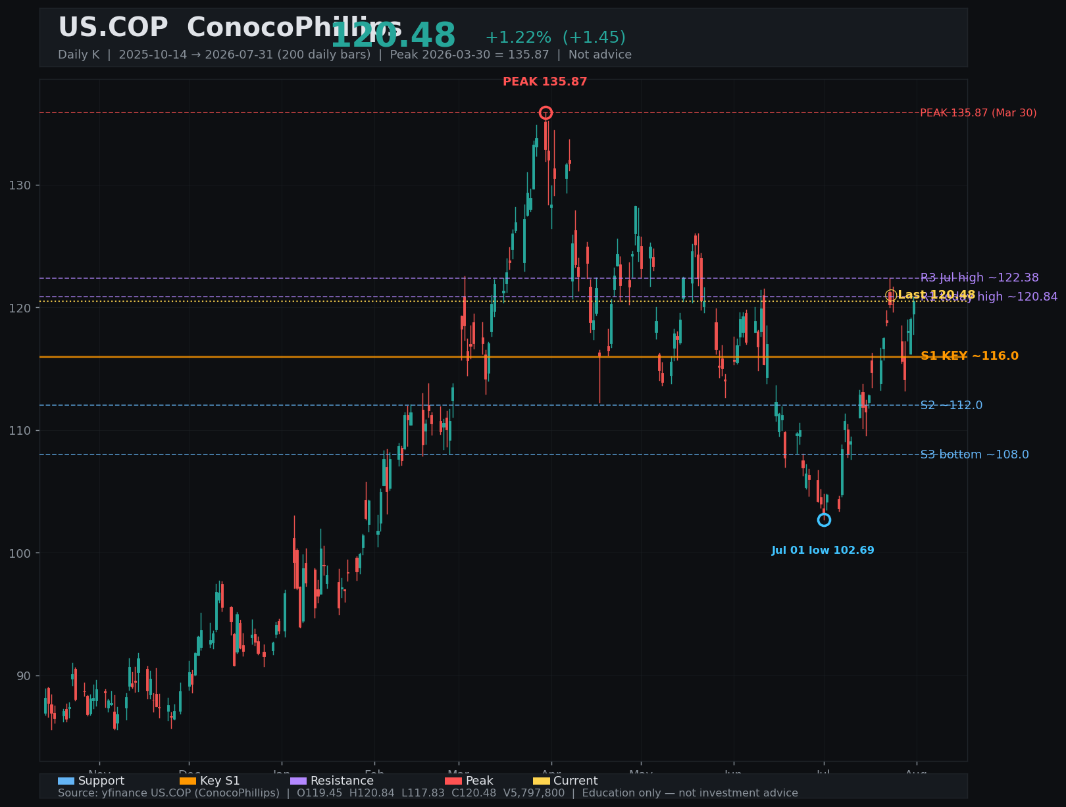
Task: Click the "S1 KEY ~116.0" support label
Action: pyautogui.click(x=969, y=356)
